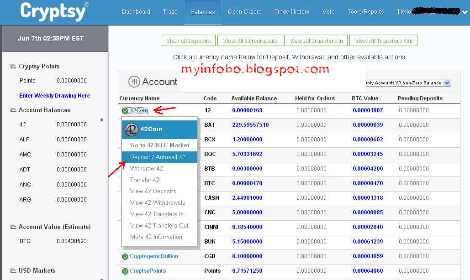470x280 pixels.
Task: Open the Non-Zero Balance accounts filter dropdown
Action: (x=407, y=83)
